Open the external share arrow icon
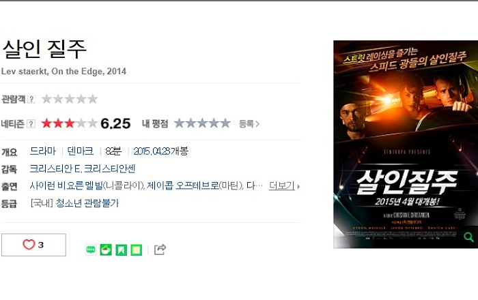Viewport: 478px width, 300px height. tap(160, 250)
